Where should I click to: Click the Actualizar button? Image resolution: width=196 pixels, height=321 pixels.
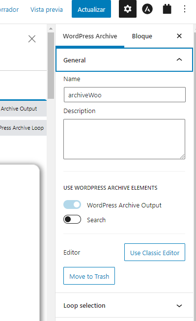coord(91,9)
